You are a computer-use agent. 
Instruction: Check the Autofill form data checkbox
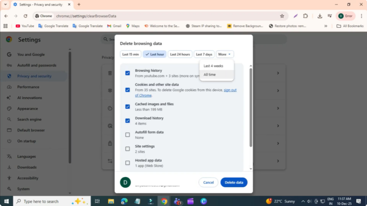point(128,135)
